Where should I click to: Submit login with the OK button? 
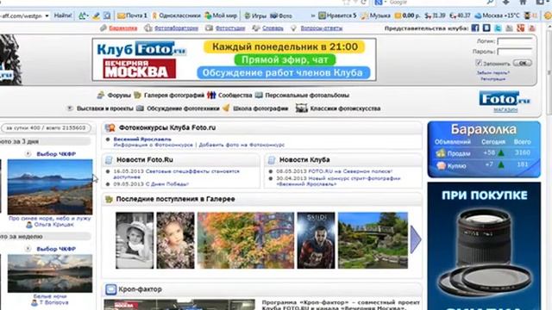point(522,63)
